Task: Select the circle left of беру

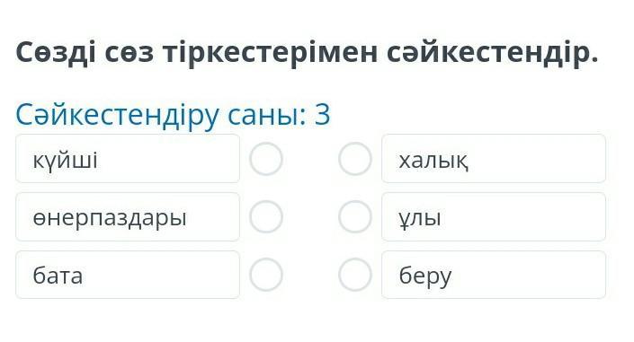Action: (355, 275)
